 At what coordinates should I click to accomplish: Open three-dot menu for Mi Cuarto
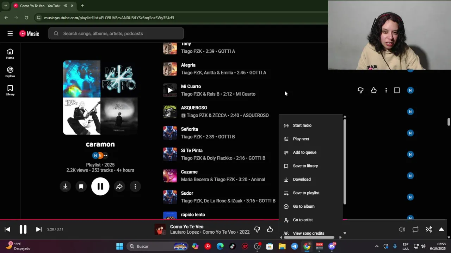click(x=386, y=90)
